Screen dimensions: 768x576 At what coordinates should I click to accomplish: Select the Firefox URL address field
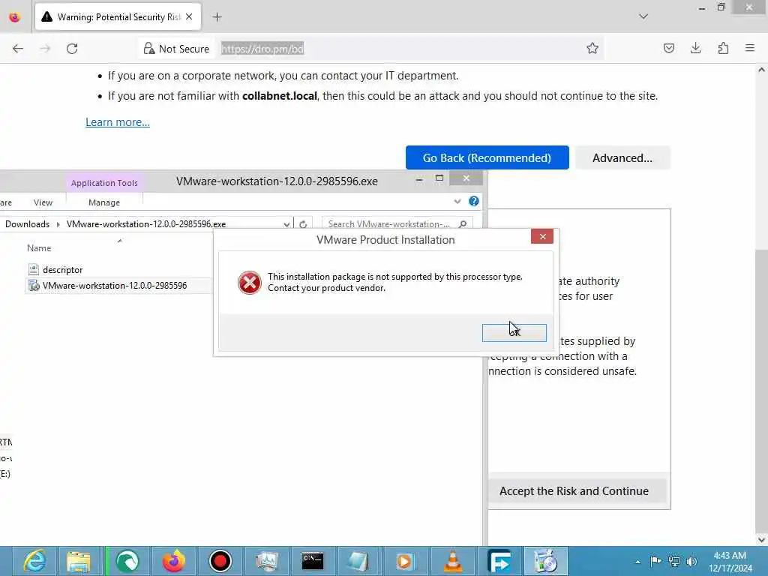[400, 49]
